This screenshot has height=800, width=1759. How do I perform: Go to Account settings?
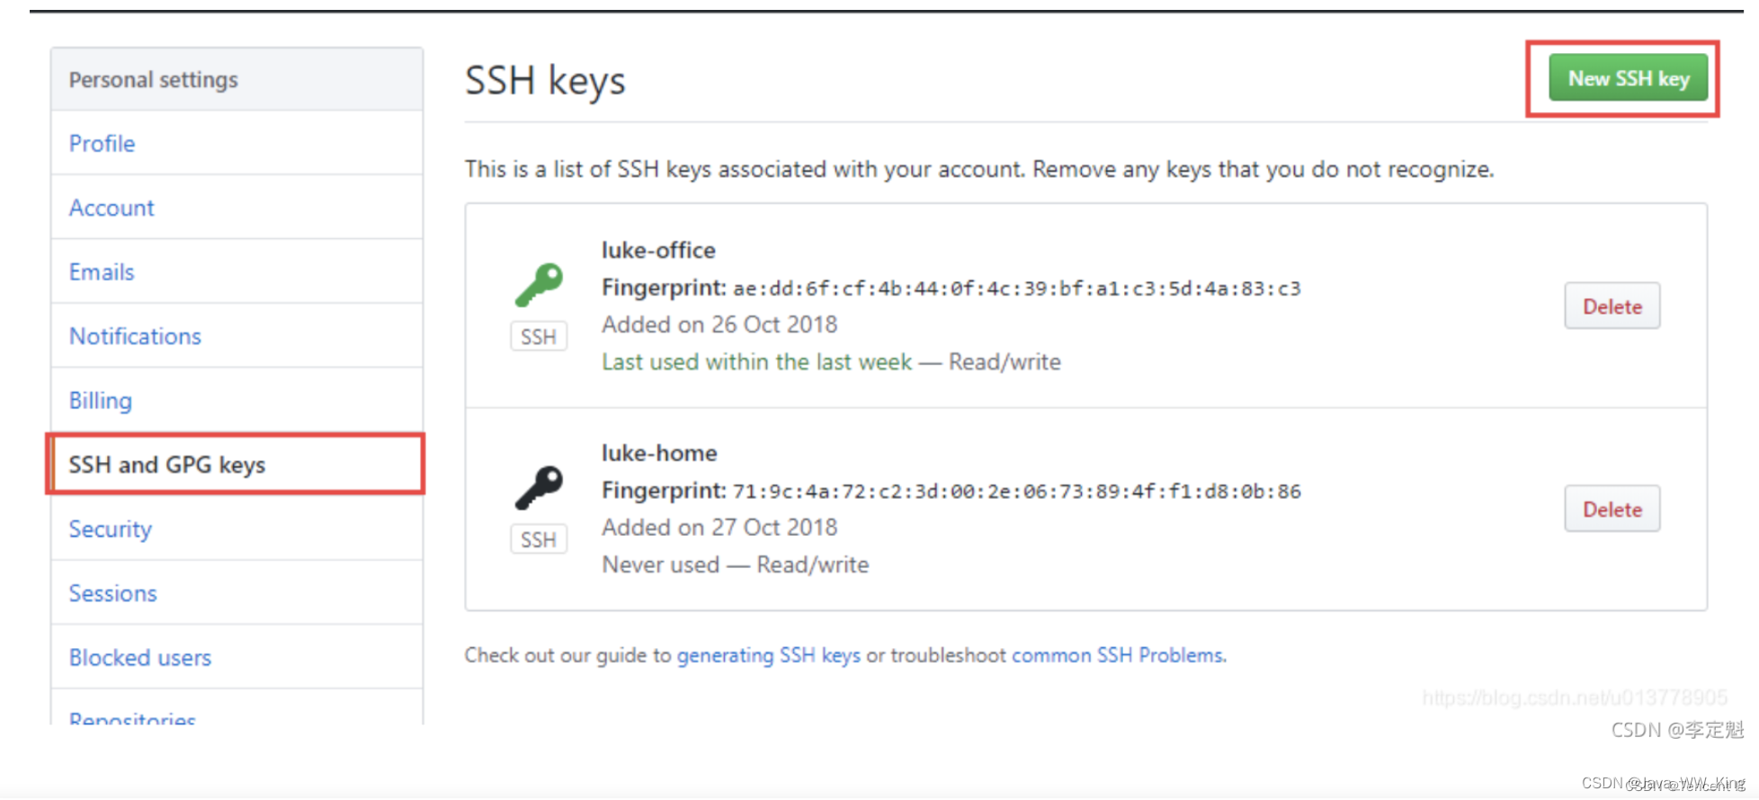tap(112, 208)
